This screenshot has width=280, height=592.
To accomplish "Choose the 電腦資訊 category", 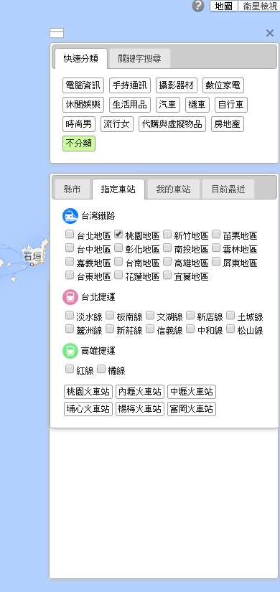I will pos(83,85).
